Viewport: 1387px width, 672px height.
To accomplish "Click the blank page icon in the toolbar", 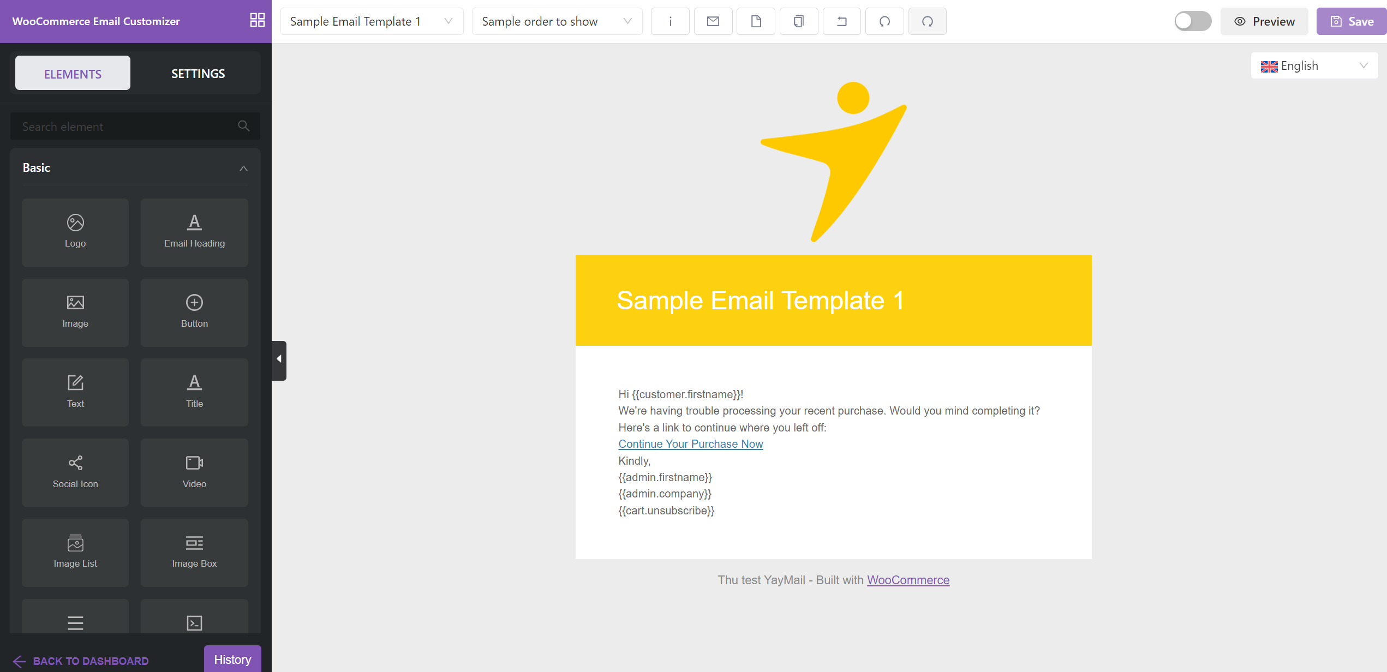I will (x=756, y=21).
